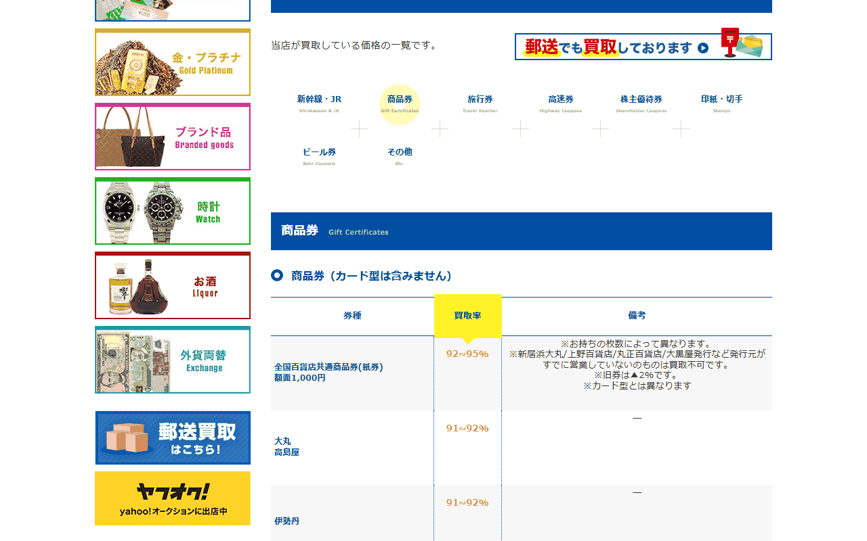Screen dimensions: 867x541
Task: Click the 91~92% rate in the 伊勢丹 row
Action: 467,502
